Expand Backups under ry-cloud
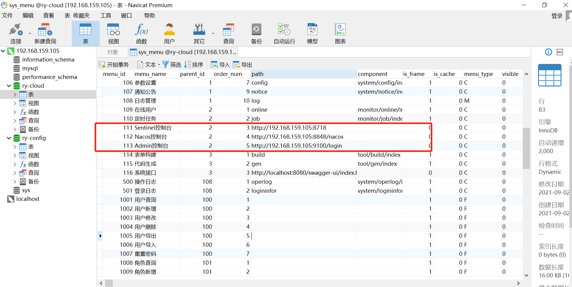Screen dimensions: 572x287 [15, 129]
